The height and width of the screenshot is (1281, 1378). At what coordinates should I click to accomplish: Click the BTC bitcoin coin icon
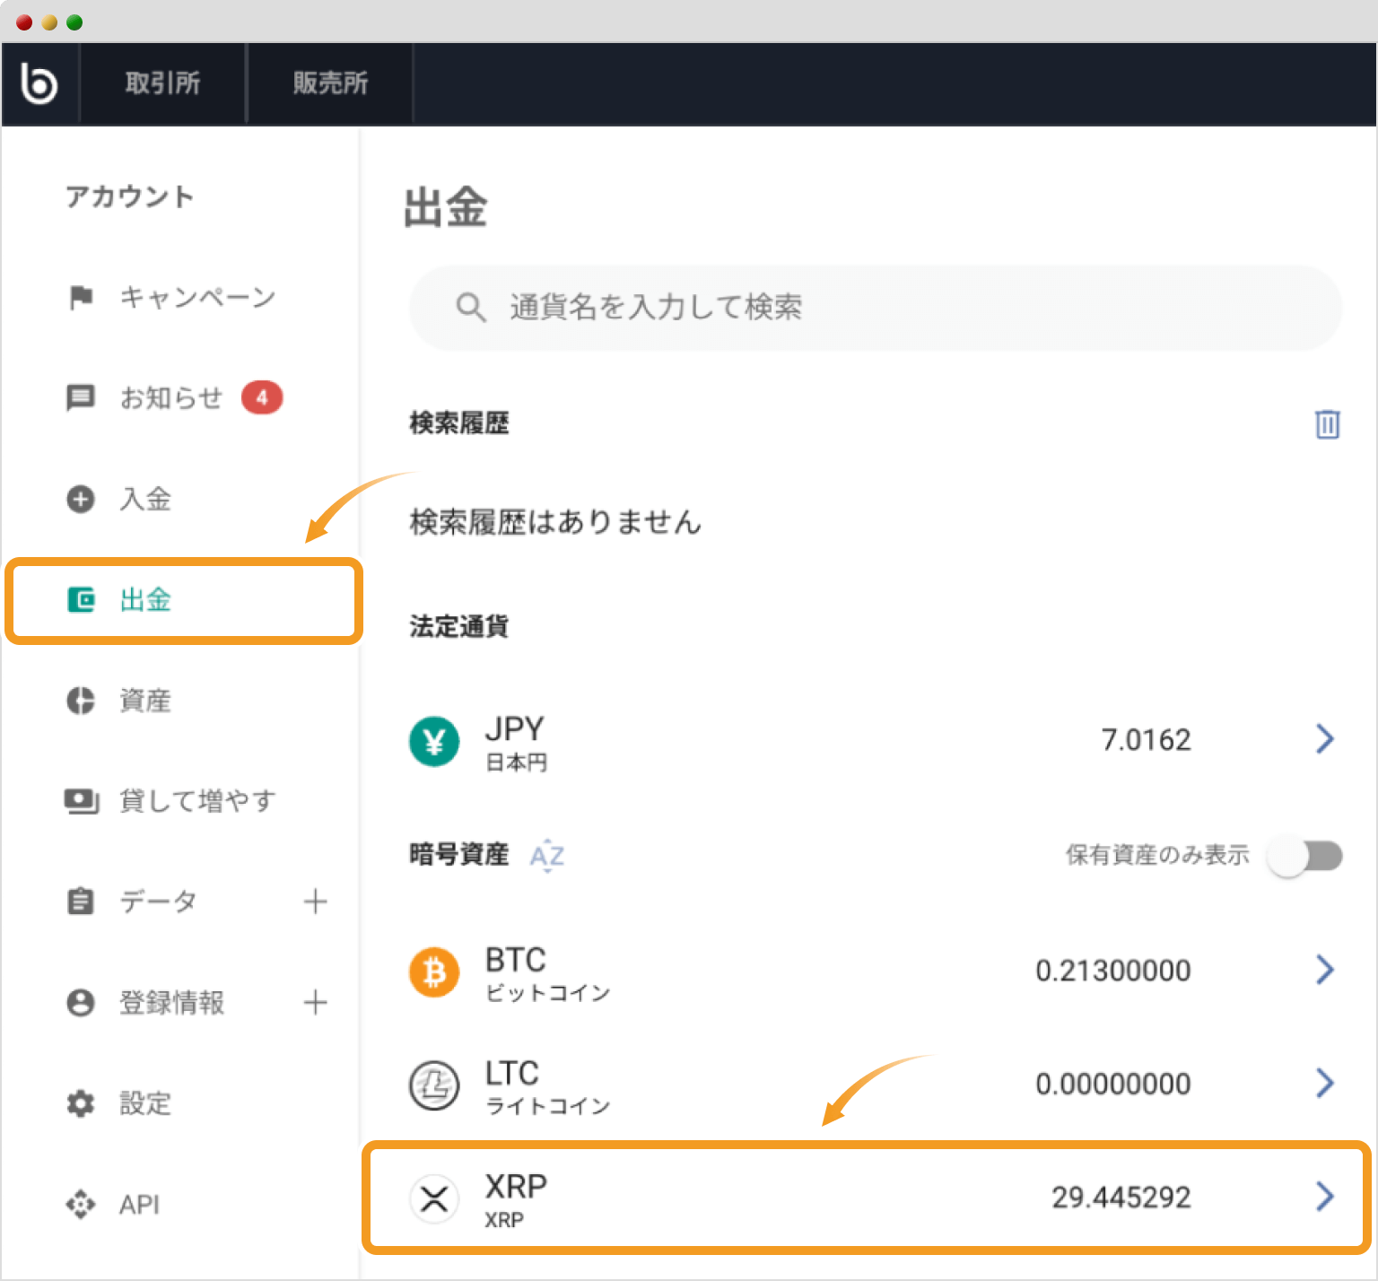click(434, 972)
